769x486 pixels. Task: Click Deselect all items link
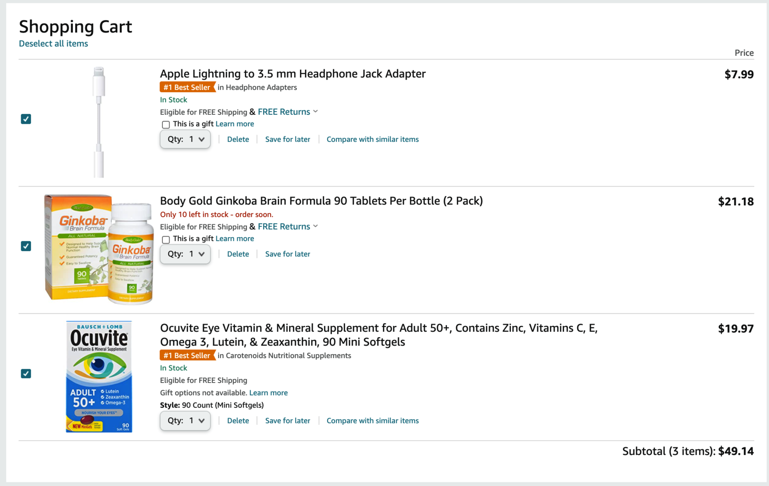click(x=54, y=44)
